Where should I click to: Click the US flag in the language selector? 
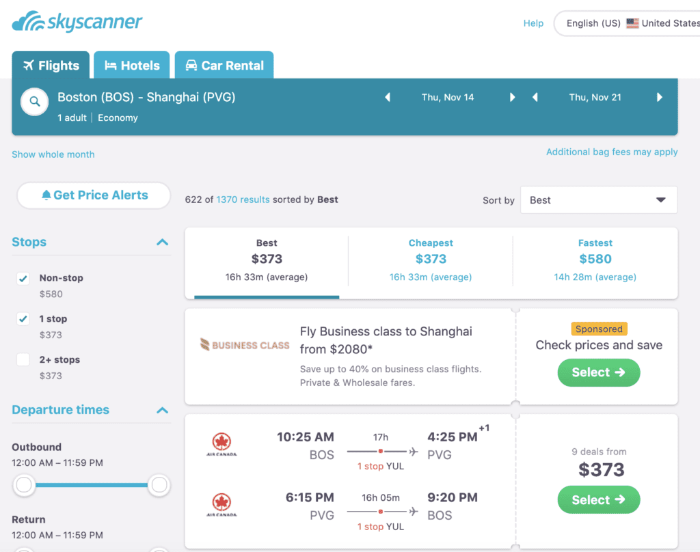click(634, 23)
